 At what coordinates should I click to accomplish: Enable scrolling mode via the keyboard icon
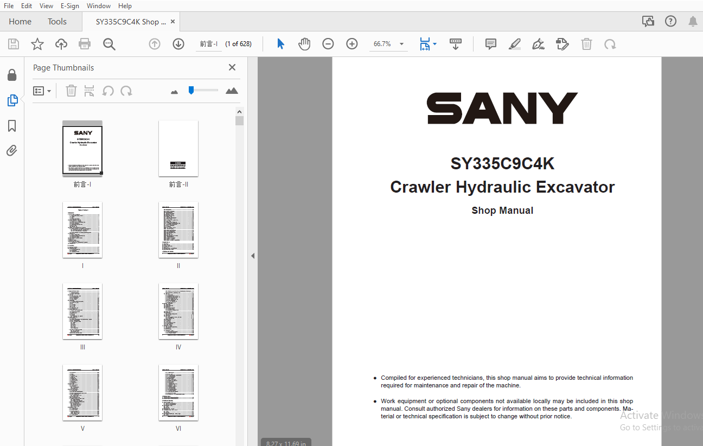[x=456, y=44]
